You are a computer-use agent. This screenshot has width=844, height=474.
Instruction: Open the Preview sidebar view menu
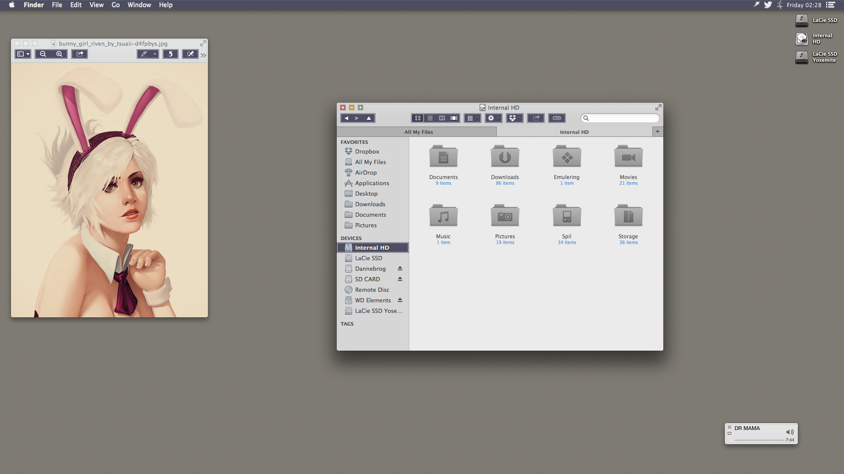tap(23, 54)
